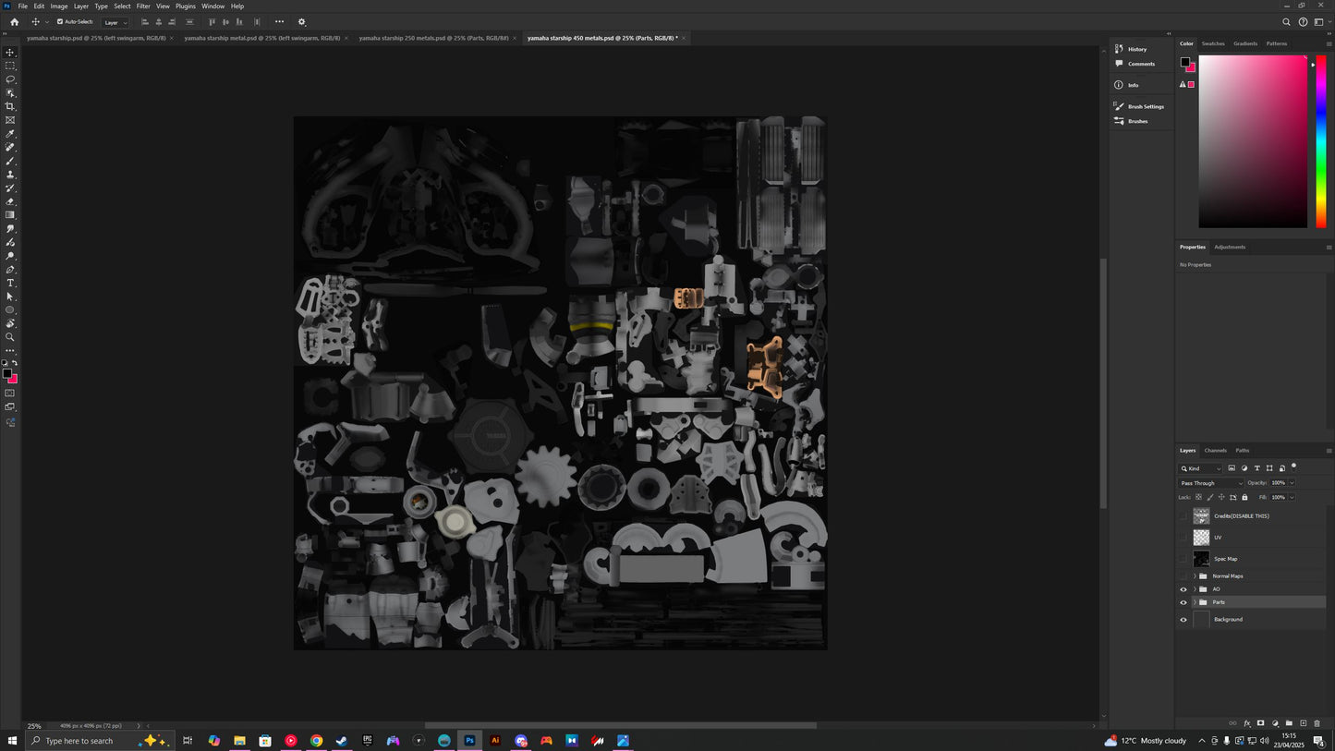Select the Lasso tool
The image size is (1335, 751).
[x=10, y=79]
